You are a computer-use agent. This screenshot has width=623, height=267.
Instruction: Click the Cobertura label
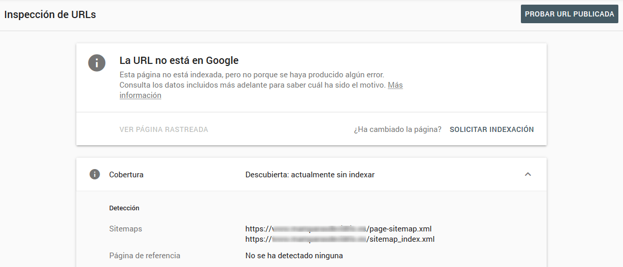pos(126,175)
